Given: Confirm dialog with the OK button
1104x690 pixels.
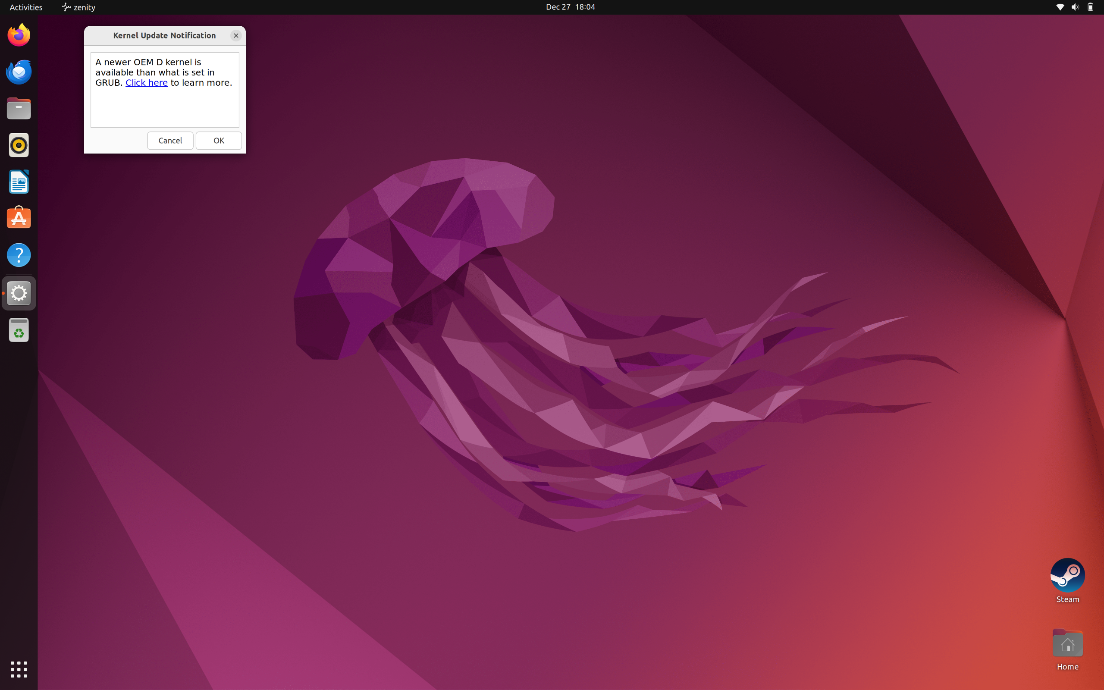Looking at the screenshot, I should pyautogui.click(x=219, y=141).
